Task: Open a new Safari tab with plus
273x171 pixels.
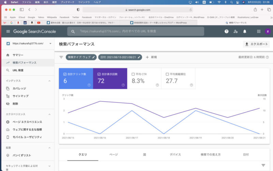Action: [x=262, y=10]
